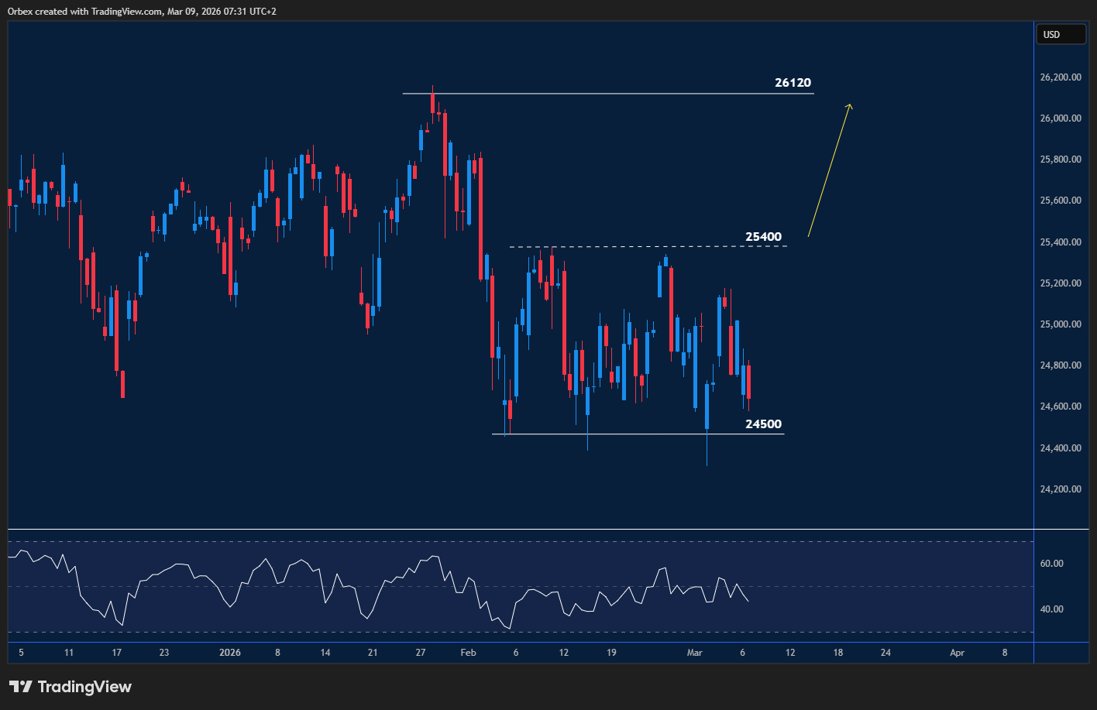Viewport: 1097px width, 710px height.
Task: Click 26,200.00 on the price axis
Action: pyautogui.click(x=1061, y=77)
